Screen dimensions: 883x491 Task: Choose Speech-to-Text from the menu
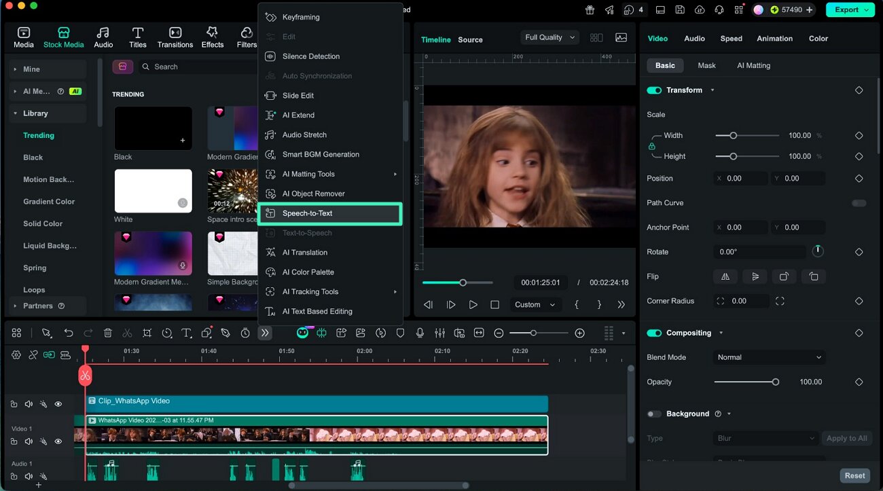click(330, 213)
